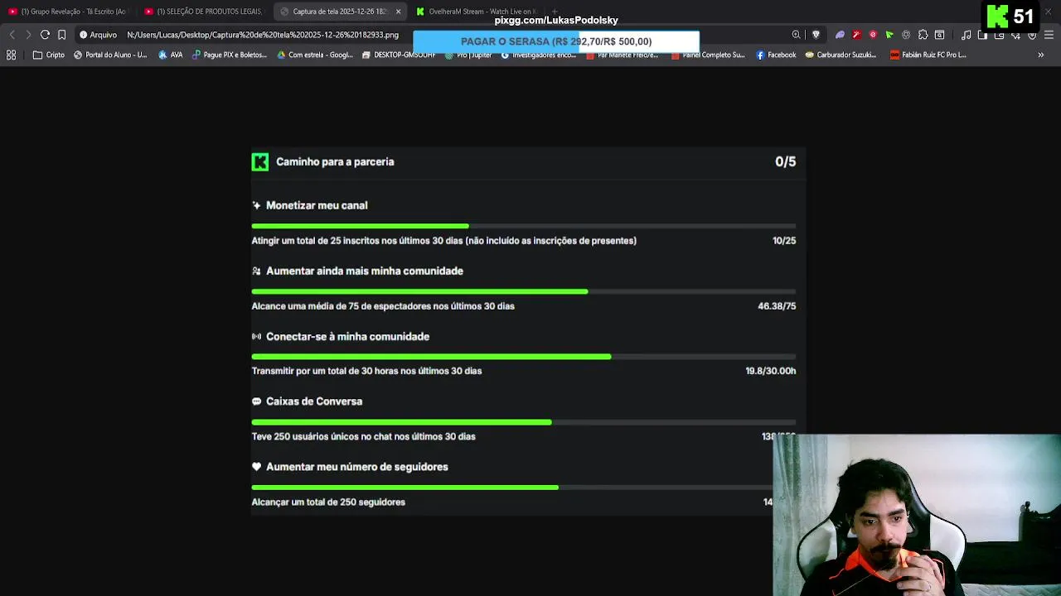Click the Arquivo file info icon
The image size is (1061, 596).
[x=98, y=35]
